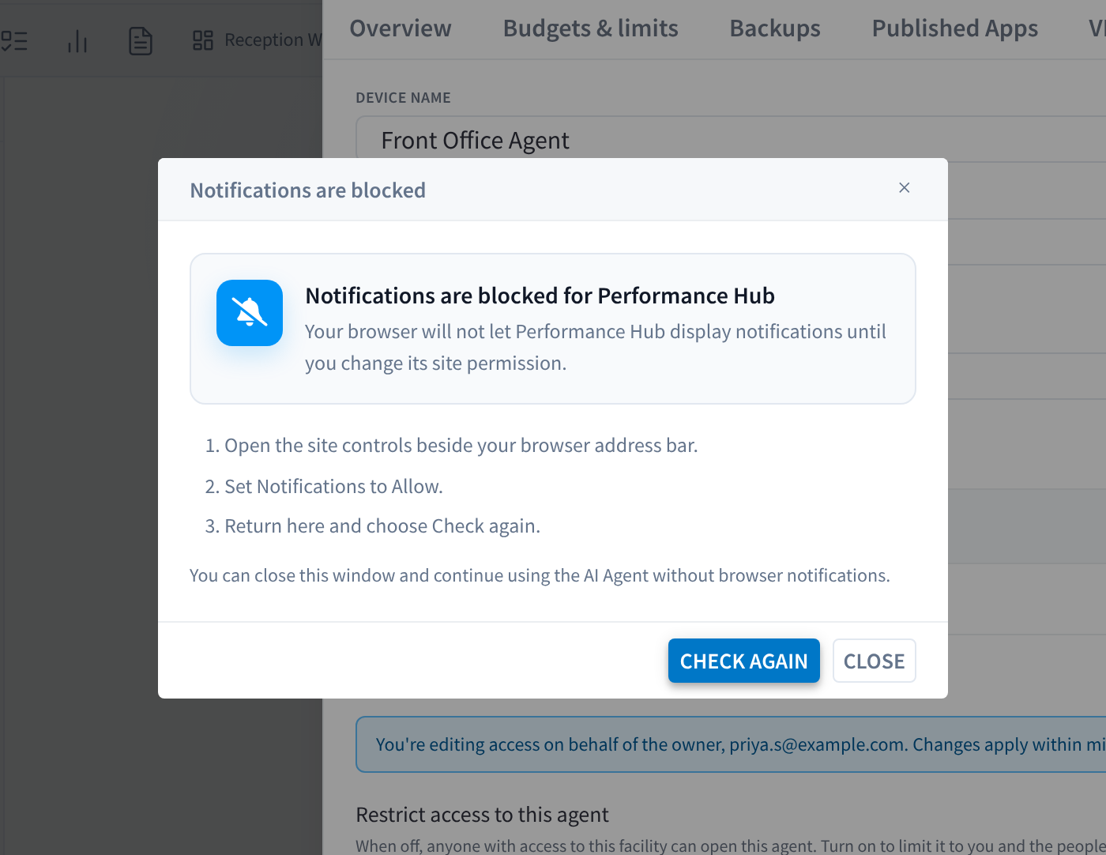Open the bar chart icon in toolbar
The image size is (1106, 855).
[x=77, y=40]
